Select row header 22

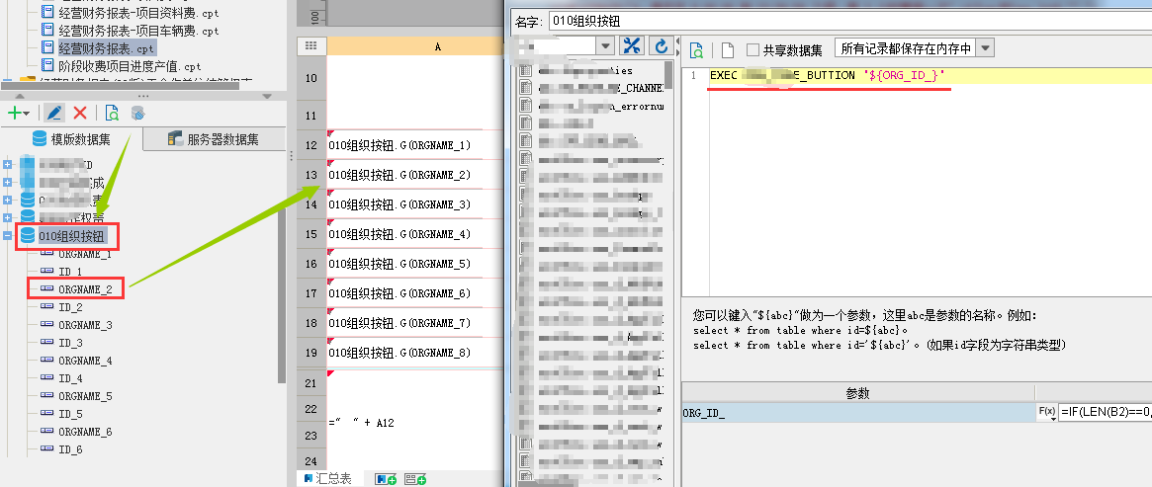click(x=310, y=409)
